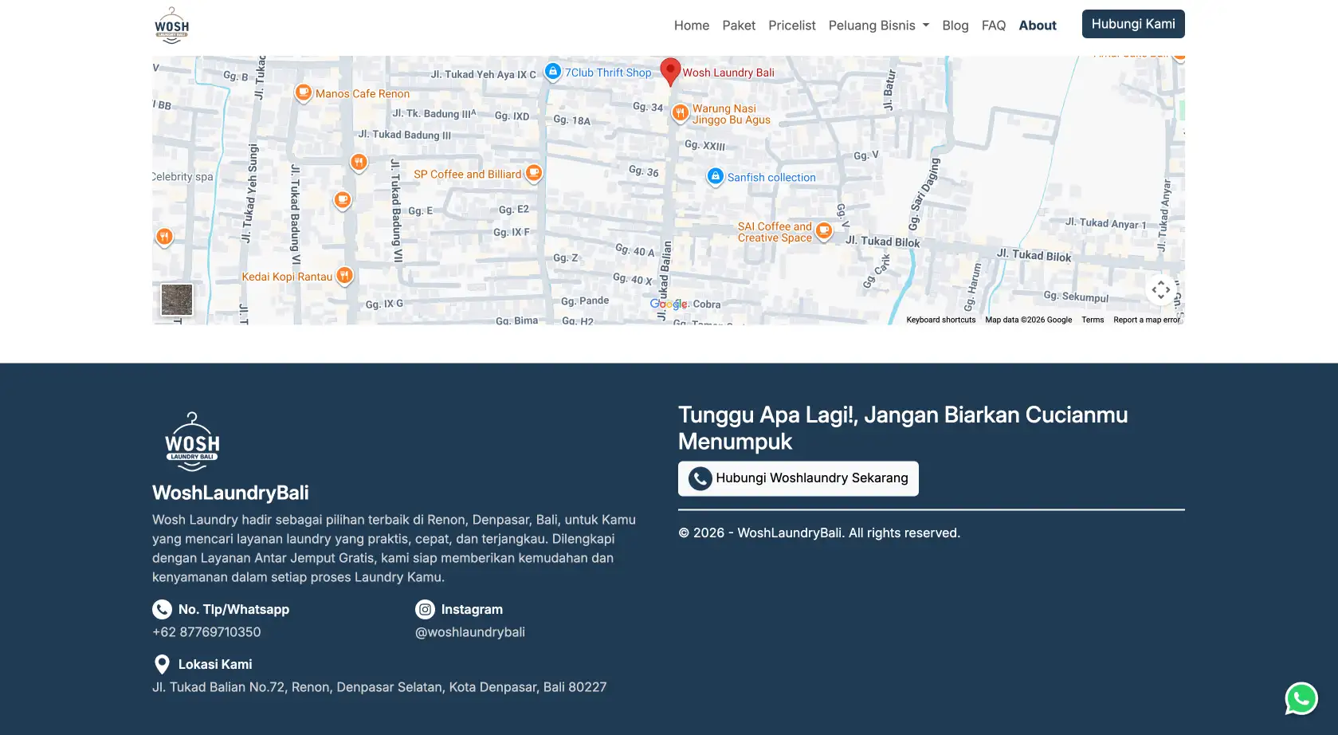Click the Google logo on the map

coord(668,304)
